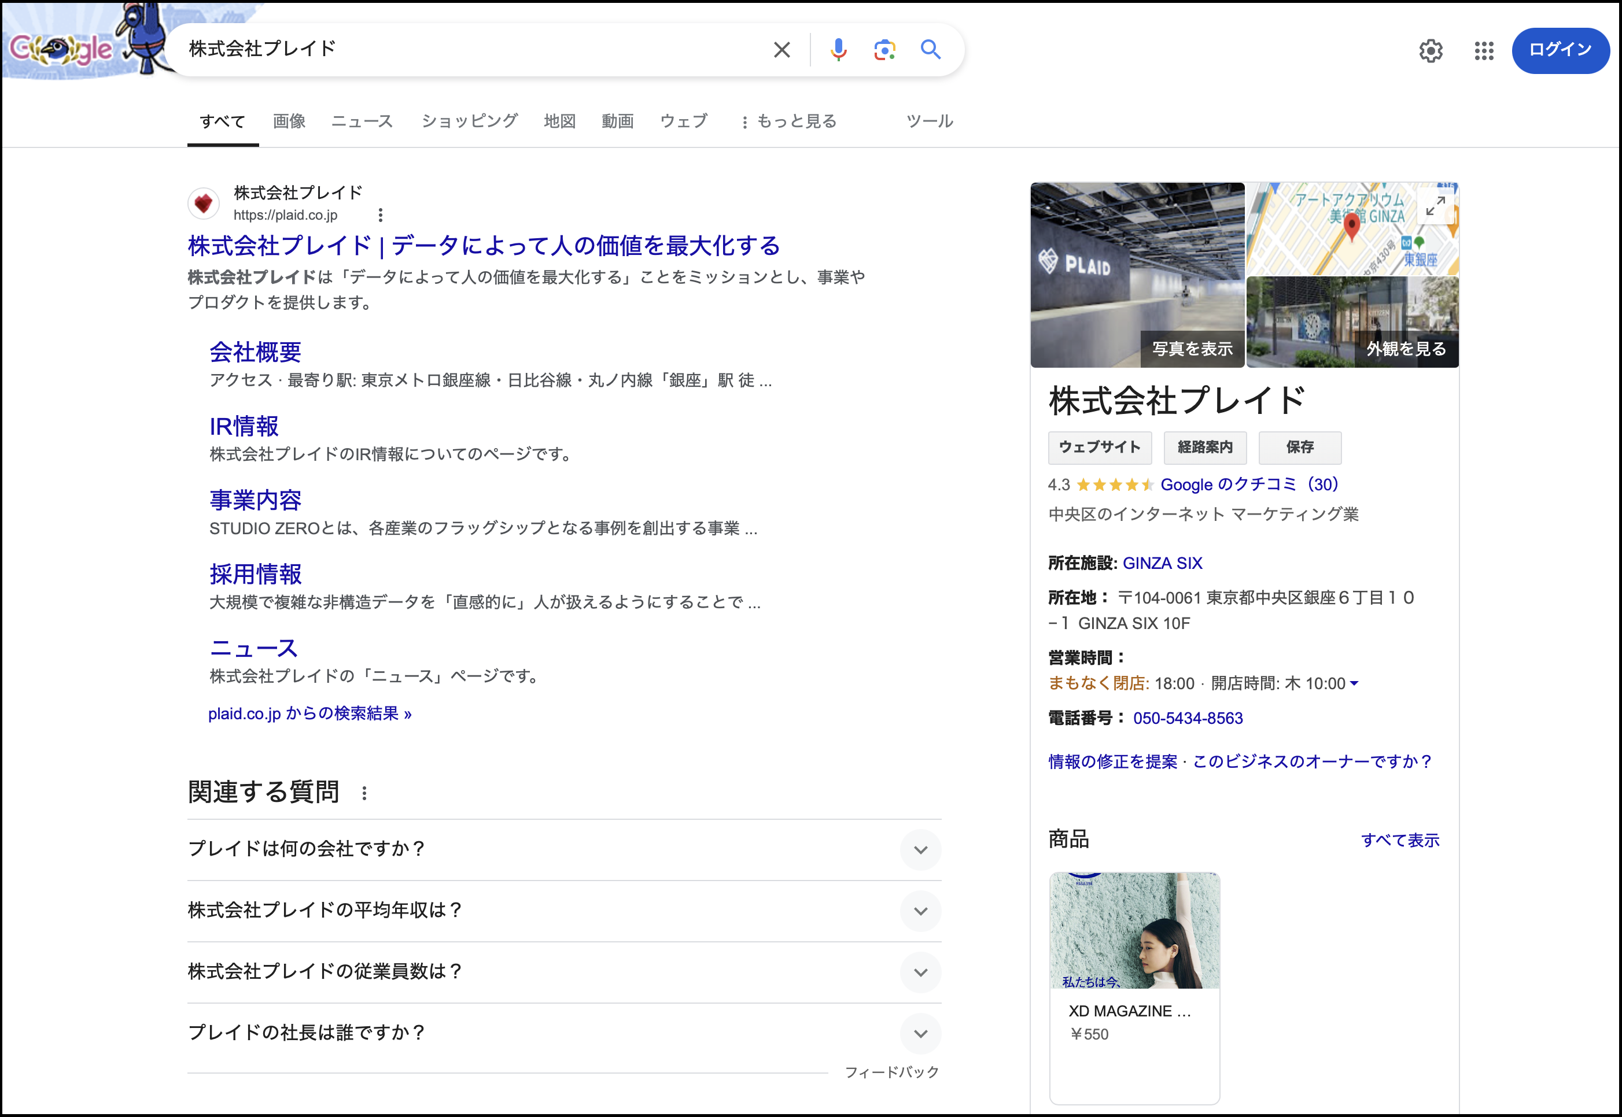Click the ウェブサイト button in knowledge panel
Viewport: 1622px width, 1117px height.
(x=1100, y=447)
